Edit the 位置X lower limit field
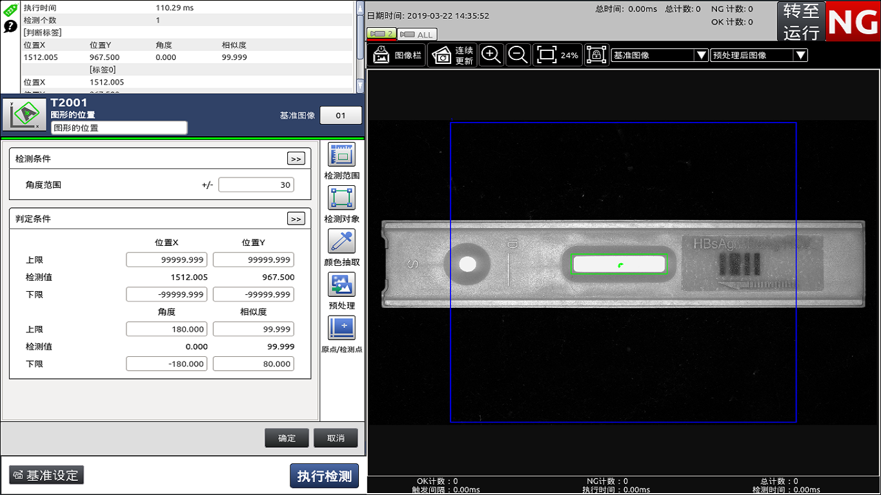This screenshot has height=495, width=881. tap(167, 294)
